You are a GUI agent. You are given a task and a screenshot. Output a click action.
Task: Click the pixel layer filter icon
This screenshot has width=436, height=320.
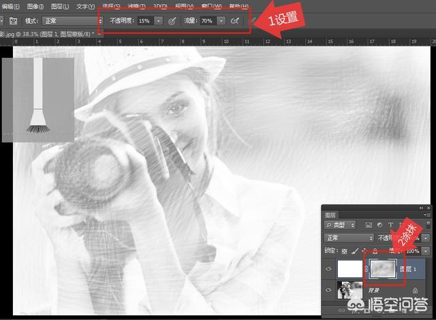click(369, 224)
